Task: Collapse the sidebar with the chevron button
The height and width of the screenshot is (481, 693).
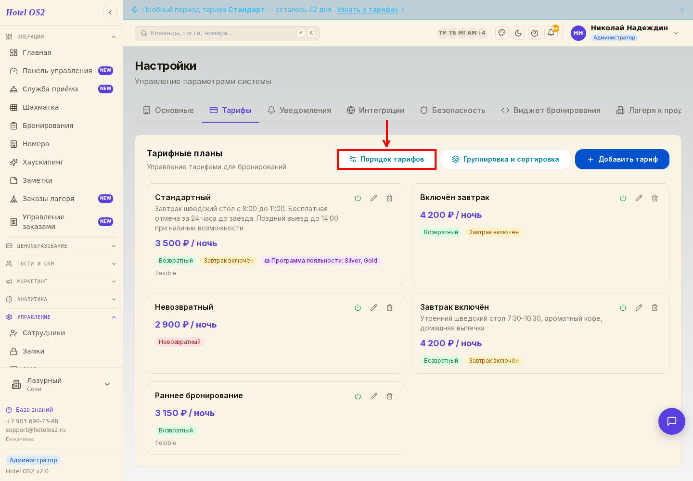Action: 110,13
